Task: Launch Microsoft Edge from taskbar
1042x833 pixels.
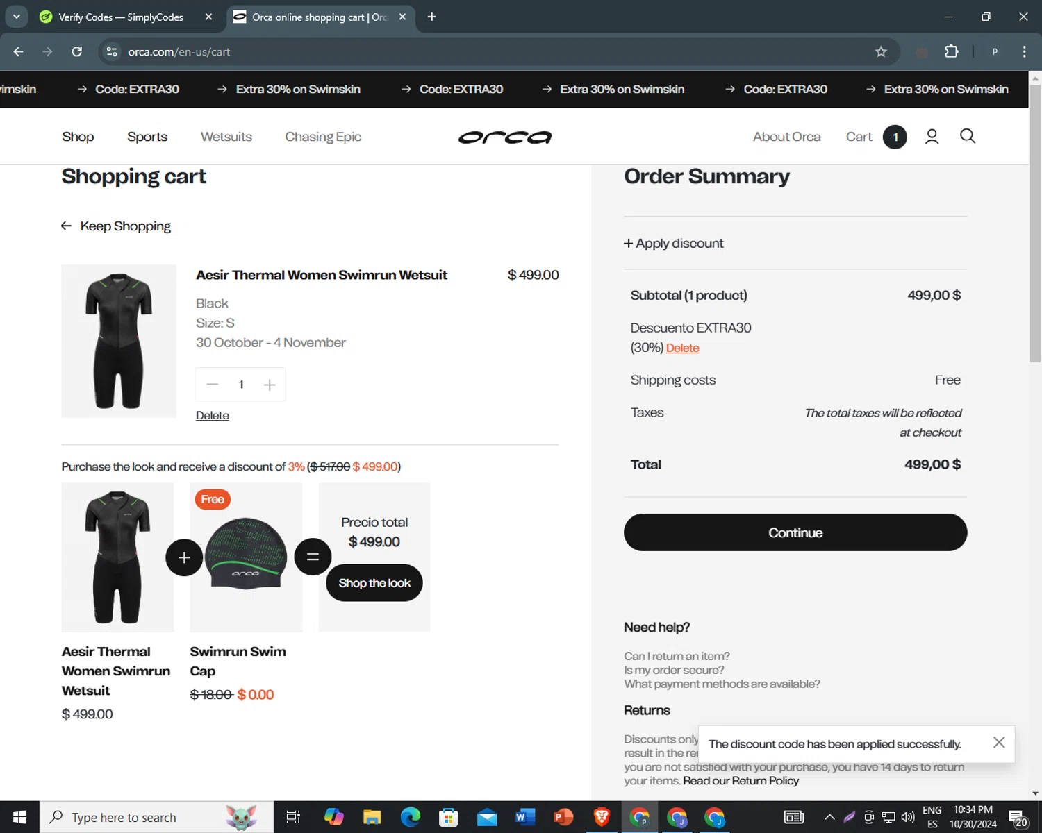Action: click(x=411, y=817)
